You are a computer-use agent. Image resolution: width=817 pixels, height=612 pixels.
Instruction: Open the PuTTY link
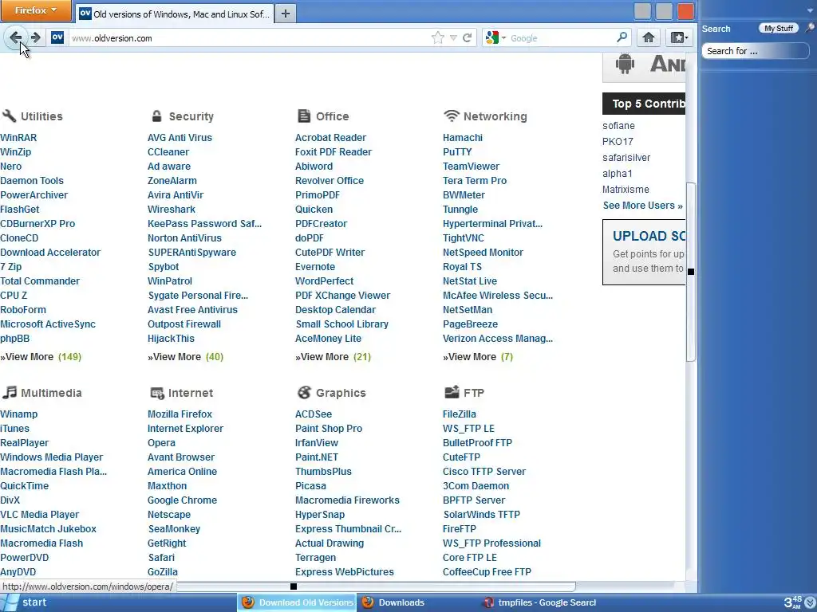coord(457,152)
